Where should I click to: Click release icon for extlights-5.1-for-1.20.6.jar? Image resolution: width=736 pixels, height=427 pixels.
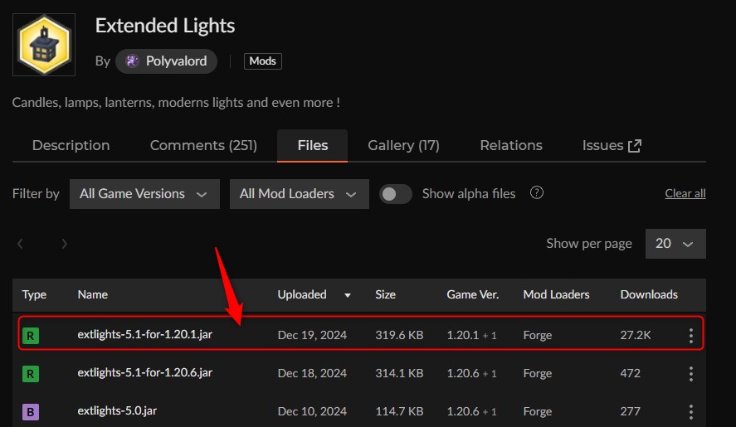click(31, 374)
